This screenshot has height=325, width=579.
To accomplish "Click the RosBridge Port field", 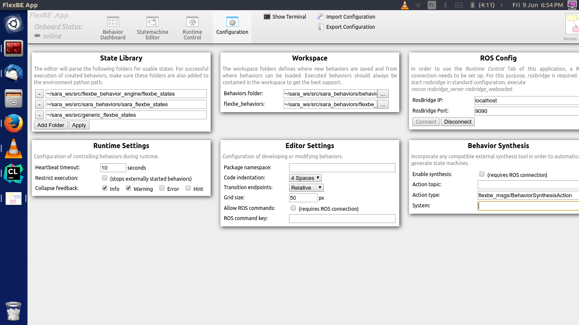I will click(x=526, y=111).
